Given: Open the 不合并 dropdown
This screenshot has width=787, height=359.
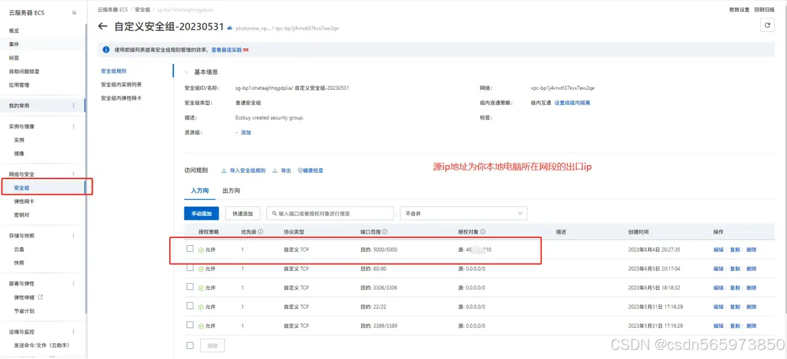Looking at the screenshot, I should pyautogui.click(x=463, y=213).
